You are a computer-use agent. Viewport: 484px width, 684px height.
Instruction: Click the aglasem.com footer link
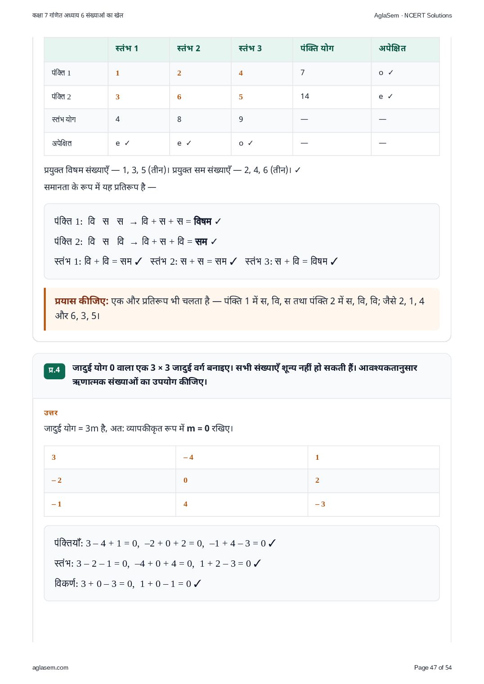[50, 667]
